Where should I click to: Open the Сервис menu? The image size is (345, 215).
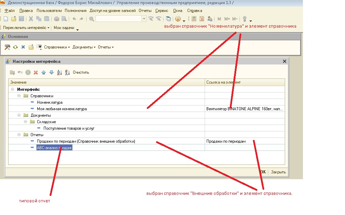coord(162,11)
